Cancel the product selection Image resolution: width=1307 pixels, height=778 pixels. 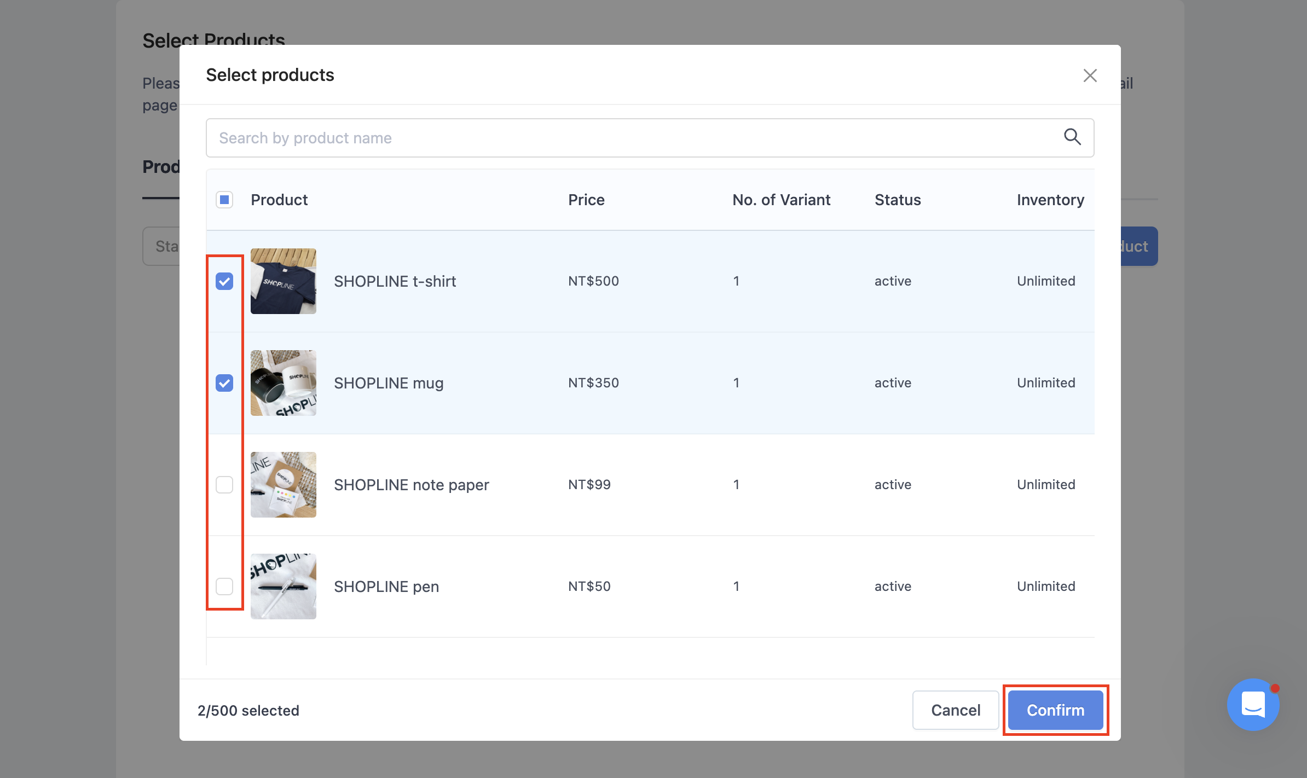(x=956, y=710)
